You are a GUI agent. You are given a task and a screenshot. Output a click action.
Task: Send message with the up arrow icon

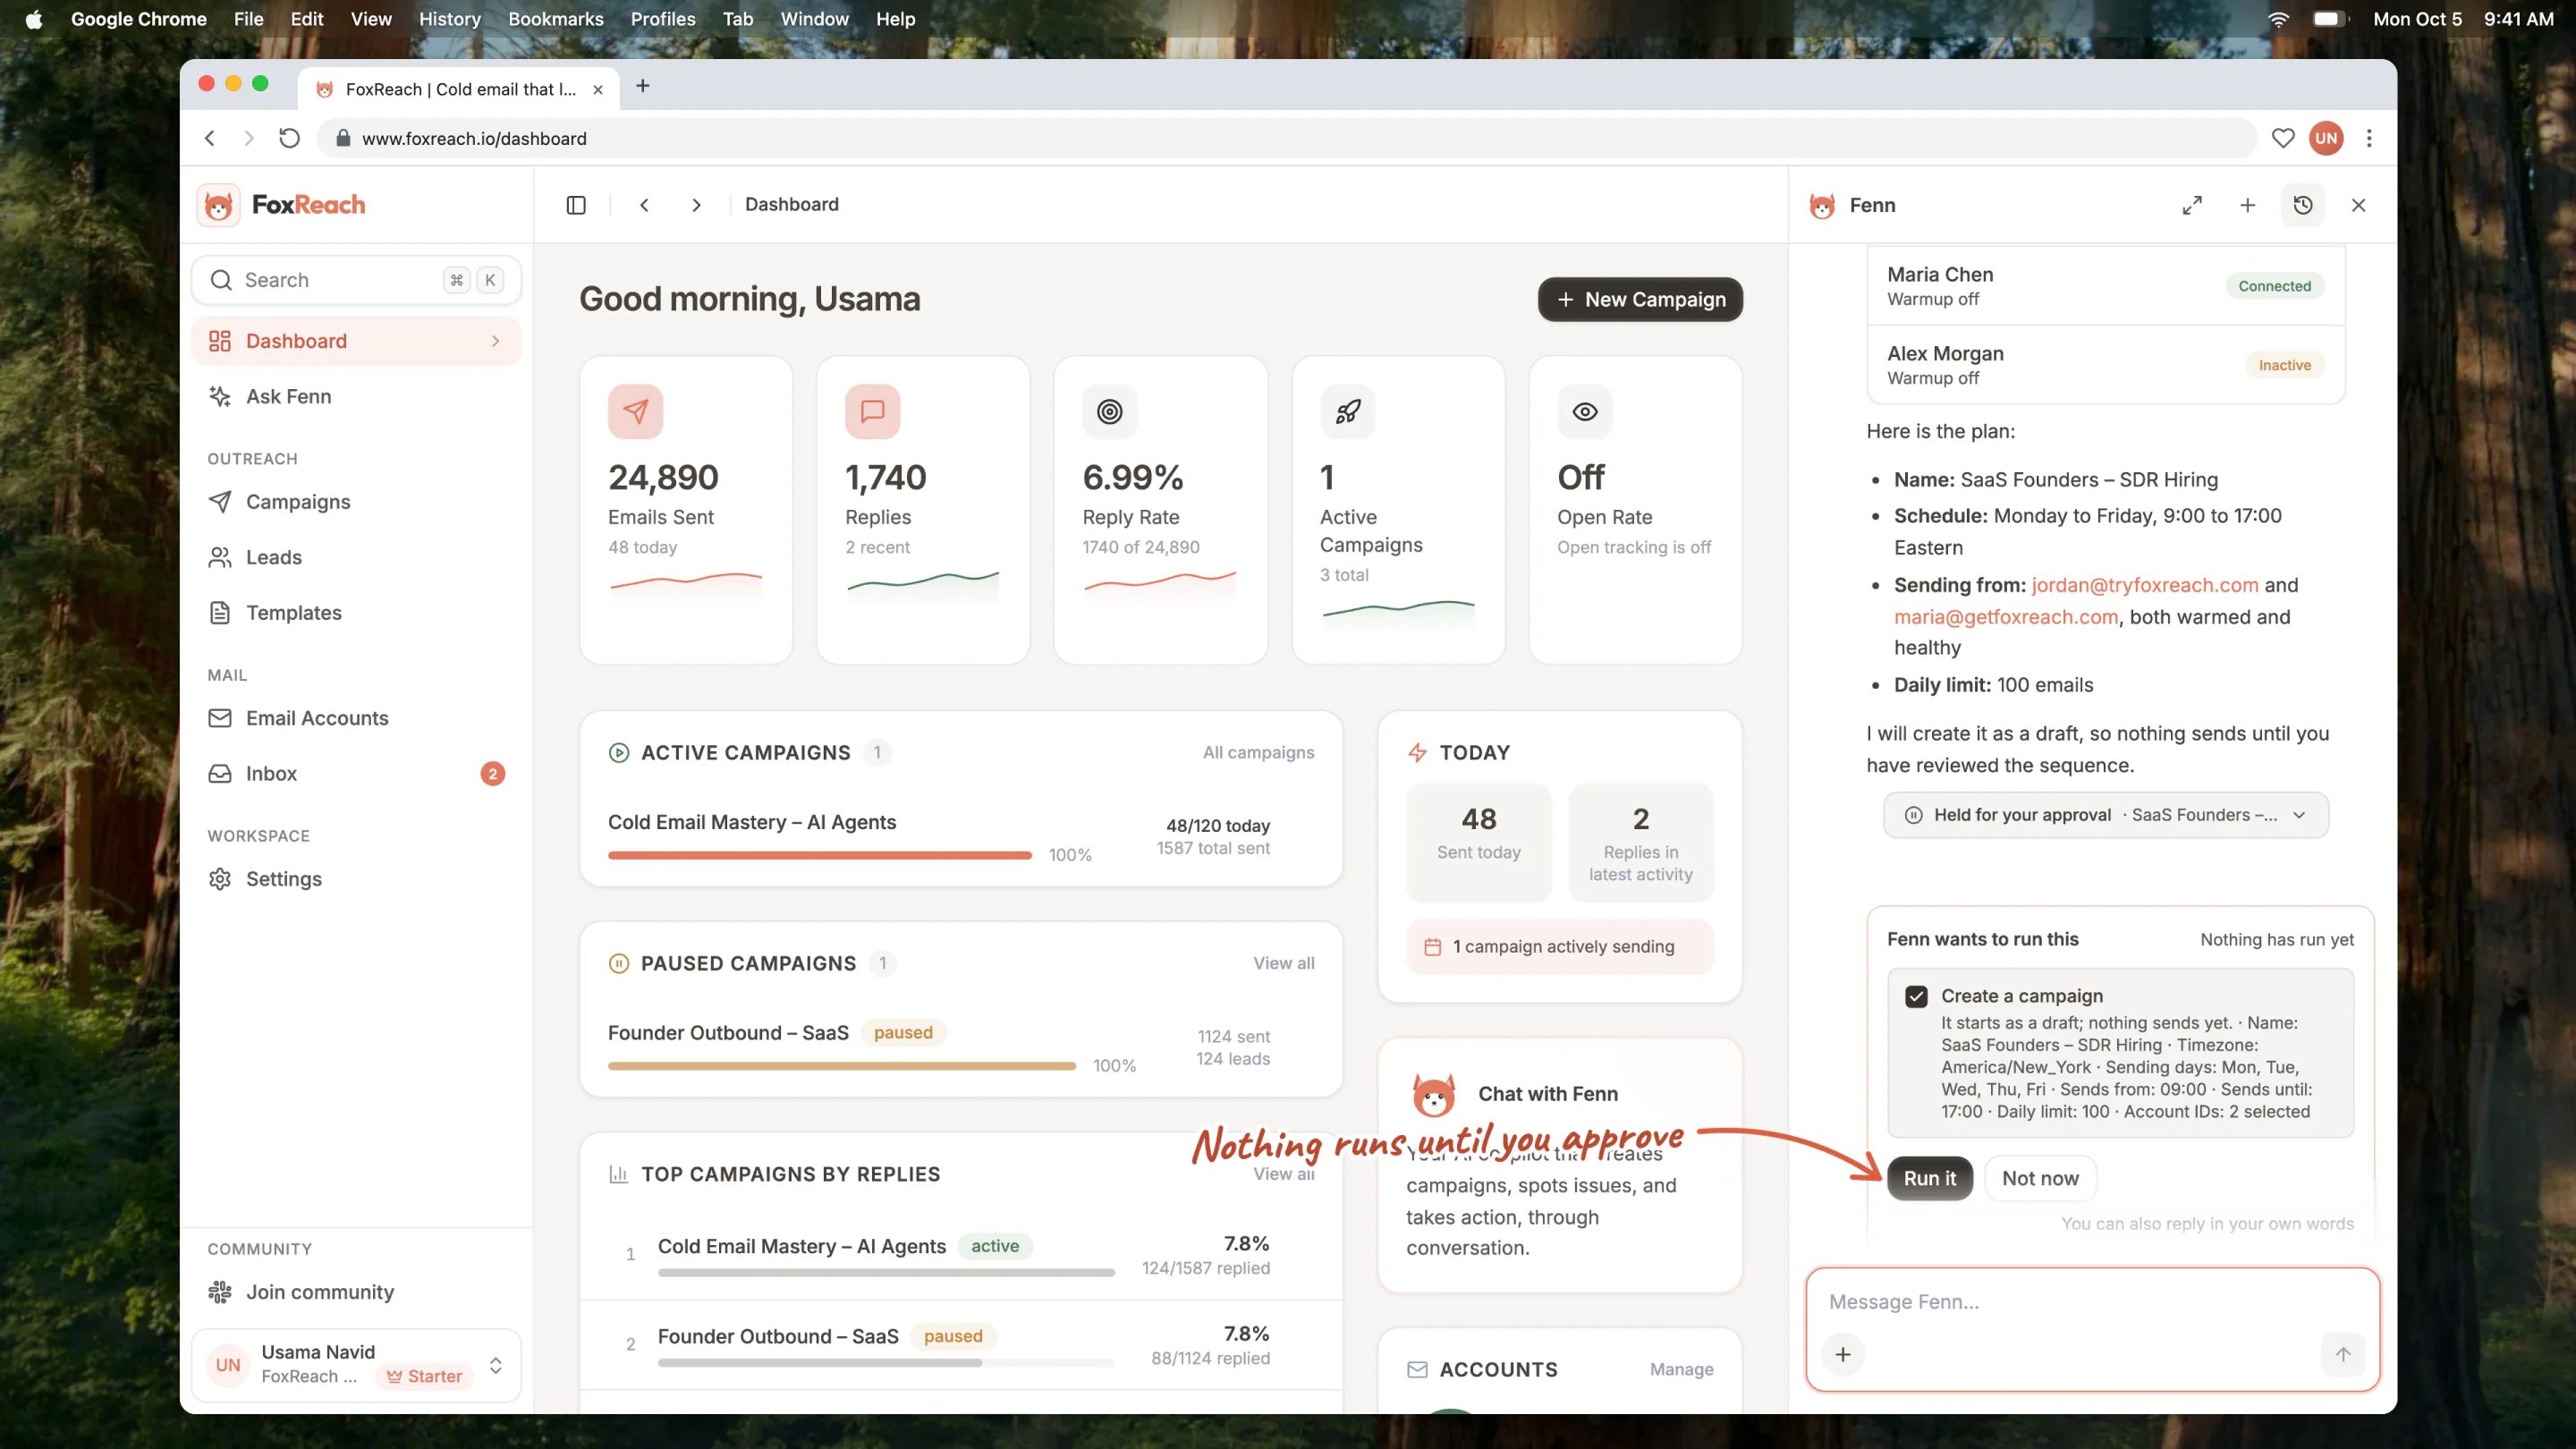[2343, 1354]
